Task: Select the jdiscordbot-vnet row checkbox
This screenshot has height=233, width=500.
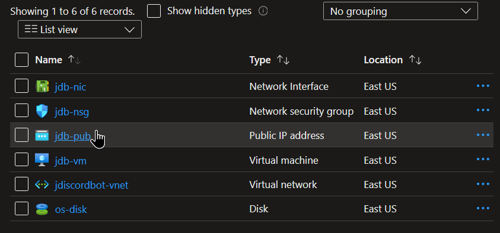Action: click(x=22, y=185)
